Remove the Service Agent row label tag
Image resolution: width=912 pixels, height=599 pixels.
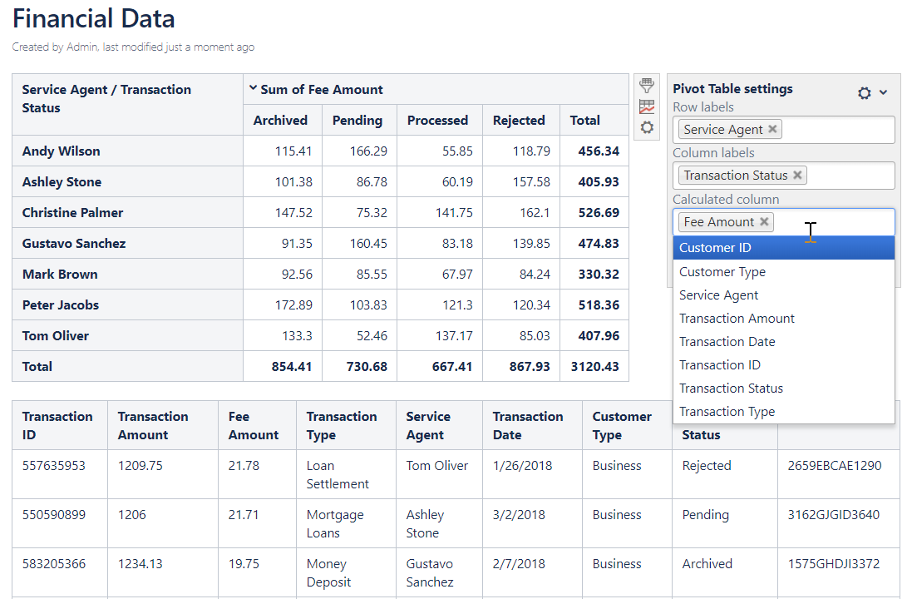[x=772, y=129]
